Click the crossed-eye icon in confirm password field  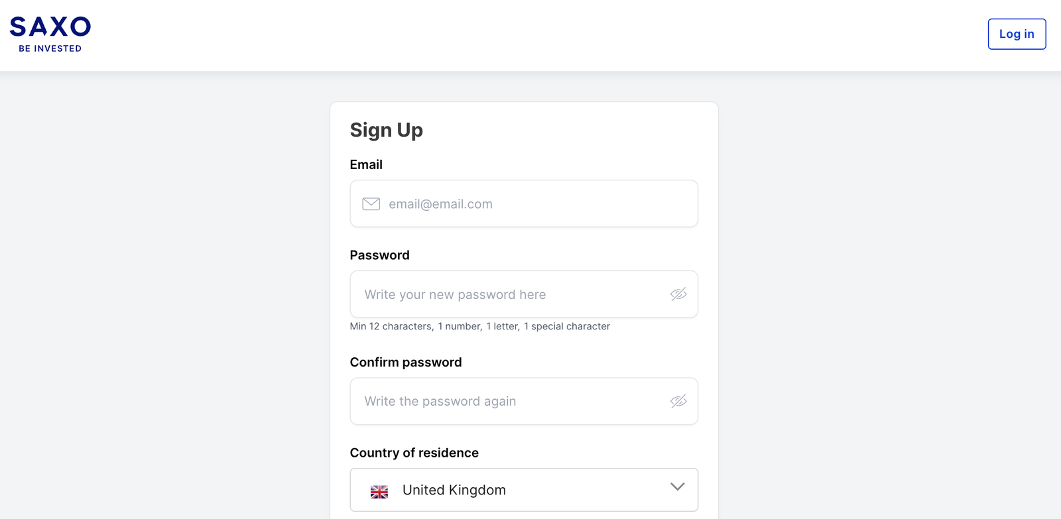pyautogui.click(x=678, y=401)
